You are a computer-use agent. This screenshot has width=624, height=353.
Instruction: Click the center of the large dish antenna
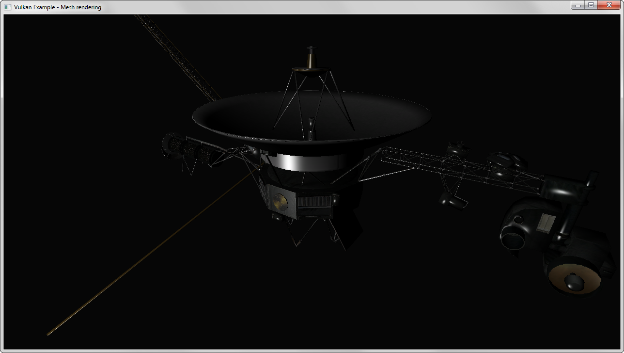point(310,116)
